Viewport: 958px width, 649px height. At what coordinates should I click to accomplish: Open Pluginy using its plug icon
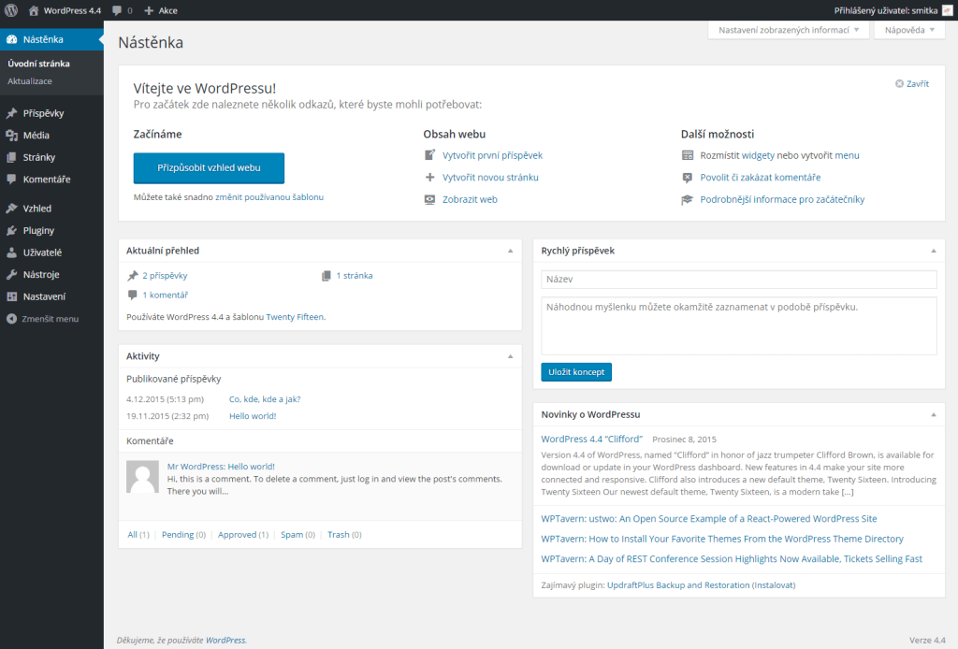coord(11,230)
